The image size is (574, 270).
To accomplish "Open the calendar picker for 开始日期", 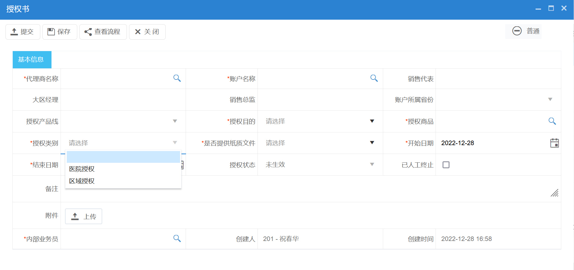I will point(554,143).
